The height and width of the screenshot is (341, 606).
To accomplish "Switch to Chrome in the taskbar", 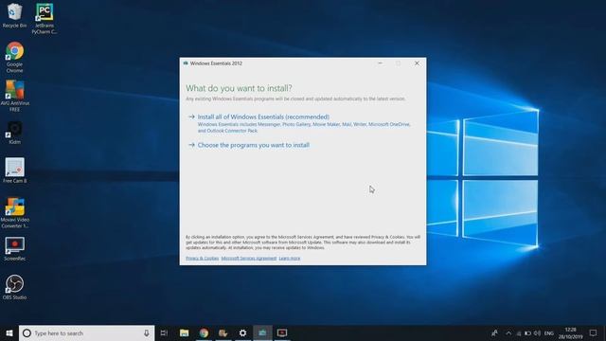I will 204,332.
